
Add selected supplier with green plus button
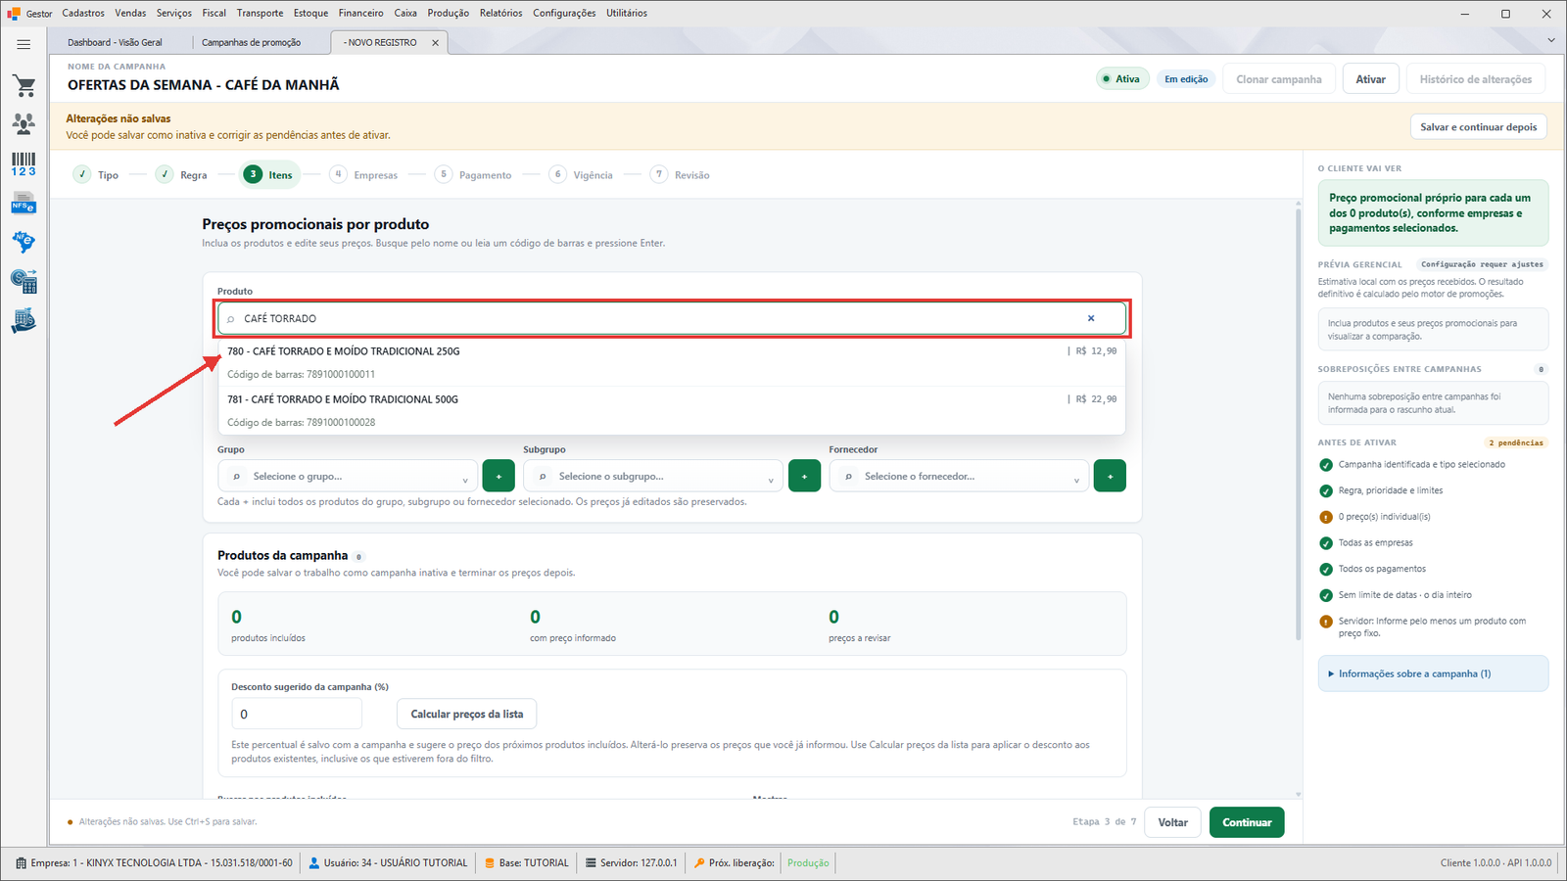[1110, 476]
